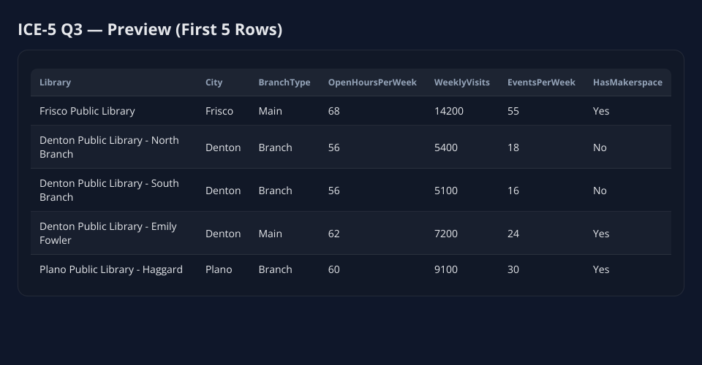Click Emily Fowler's Main branch type cell

click(x=270, y=234)
